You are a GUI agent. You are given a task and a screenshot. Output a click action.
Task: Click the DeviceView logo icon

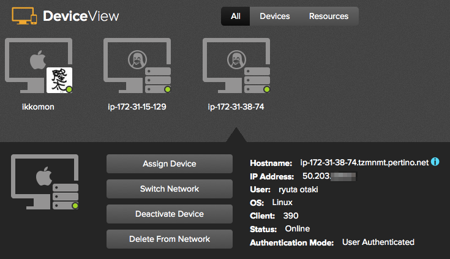click(x=24, y=16)
